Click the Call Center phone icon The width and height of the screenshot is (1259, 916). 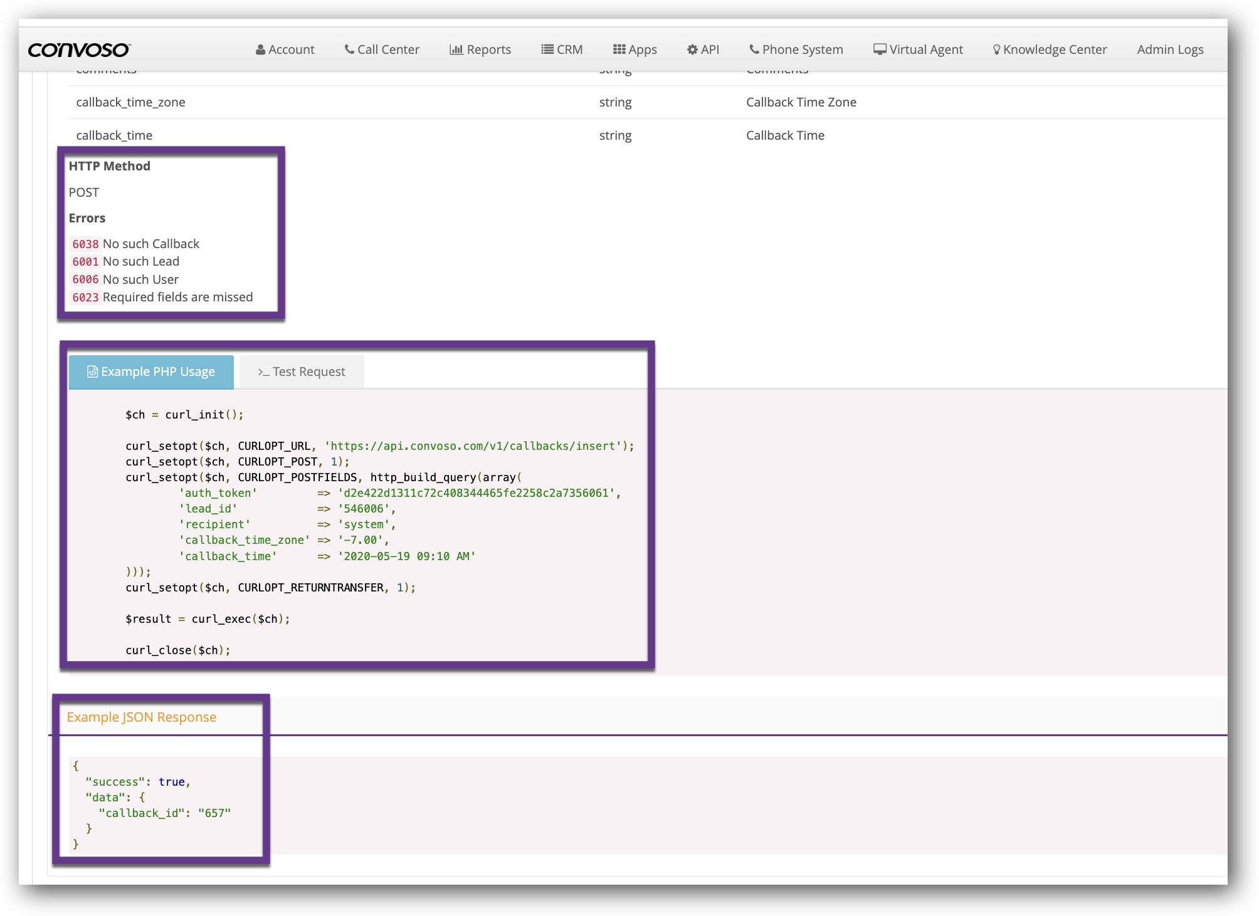pos(349,49)
